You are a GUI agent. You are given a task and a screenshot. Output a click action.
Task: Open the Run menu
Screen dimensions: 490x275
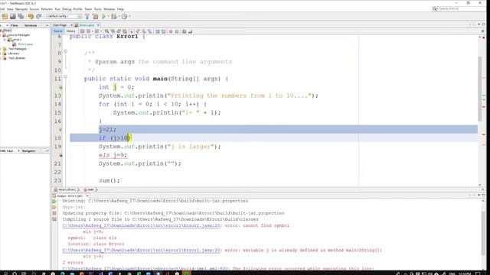coord(57,9)
